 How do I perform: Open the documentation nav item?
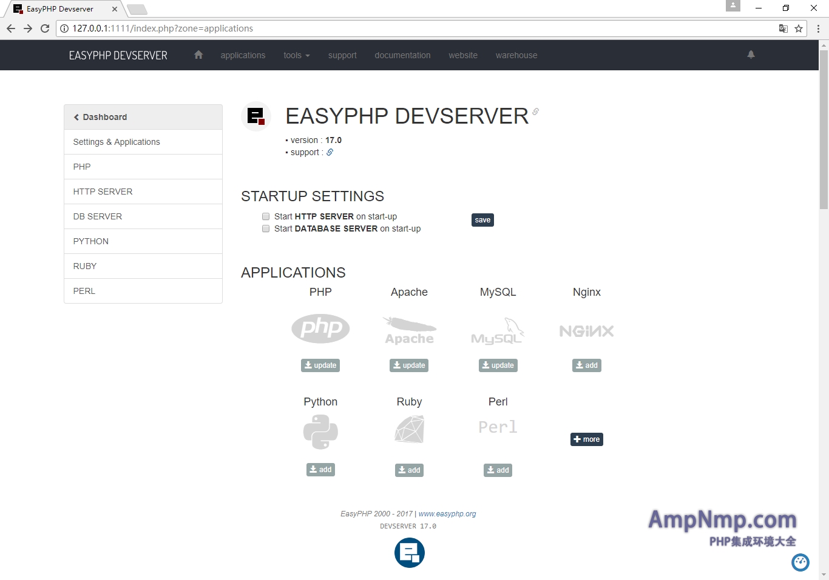tap(402, 55)
